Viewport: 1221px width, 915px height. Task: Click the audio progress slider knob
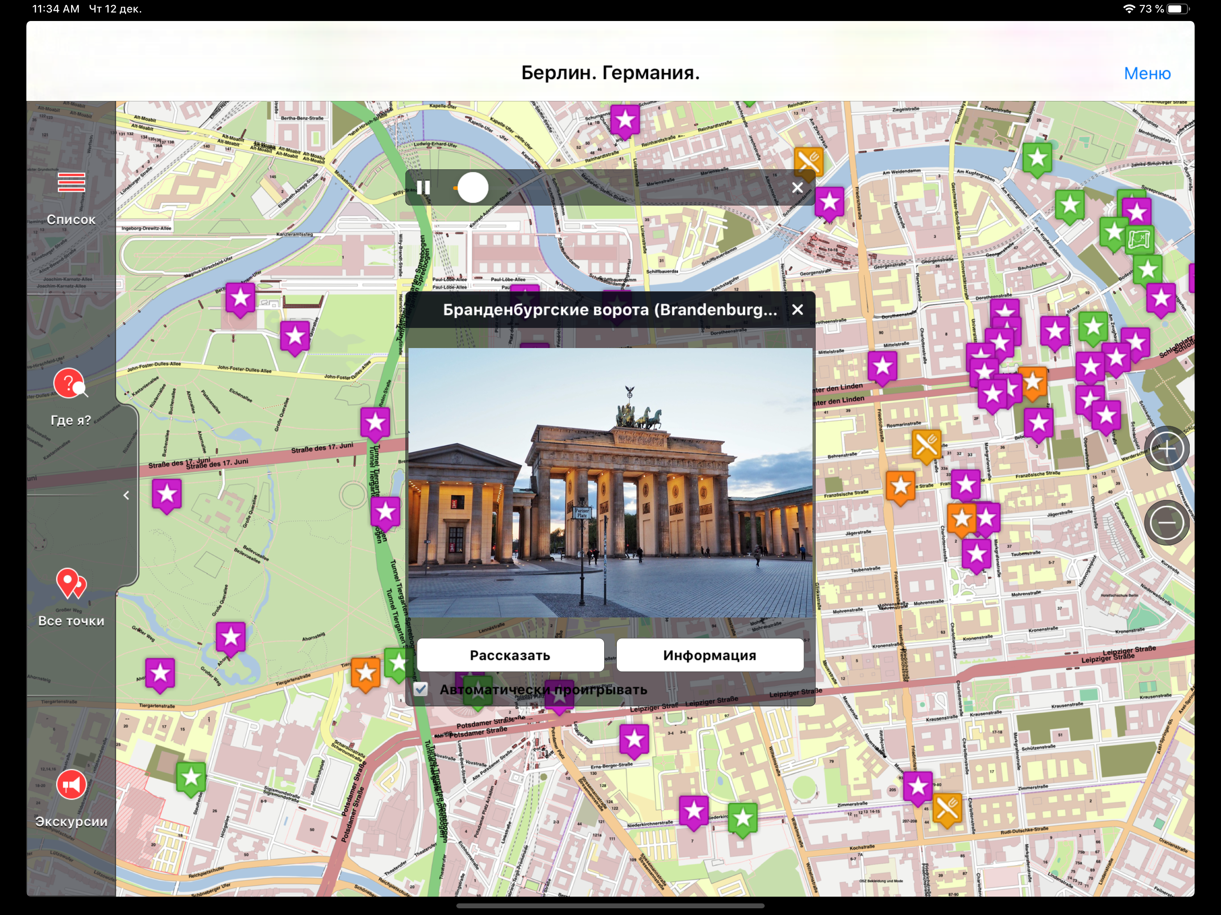[x=473, y=188]
